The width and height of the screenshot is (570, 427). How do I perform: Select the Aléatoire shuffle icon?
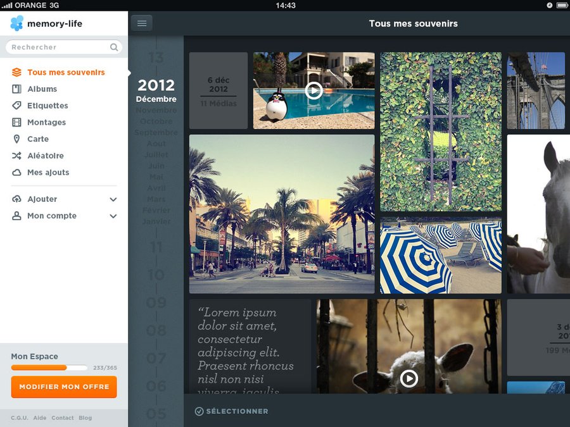click(16, 156)
